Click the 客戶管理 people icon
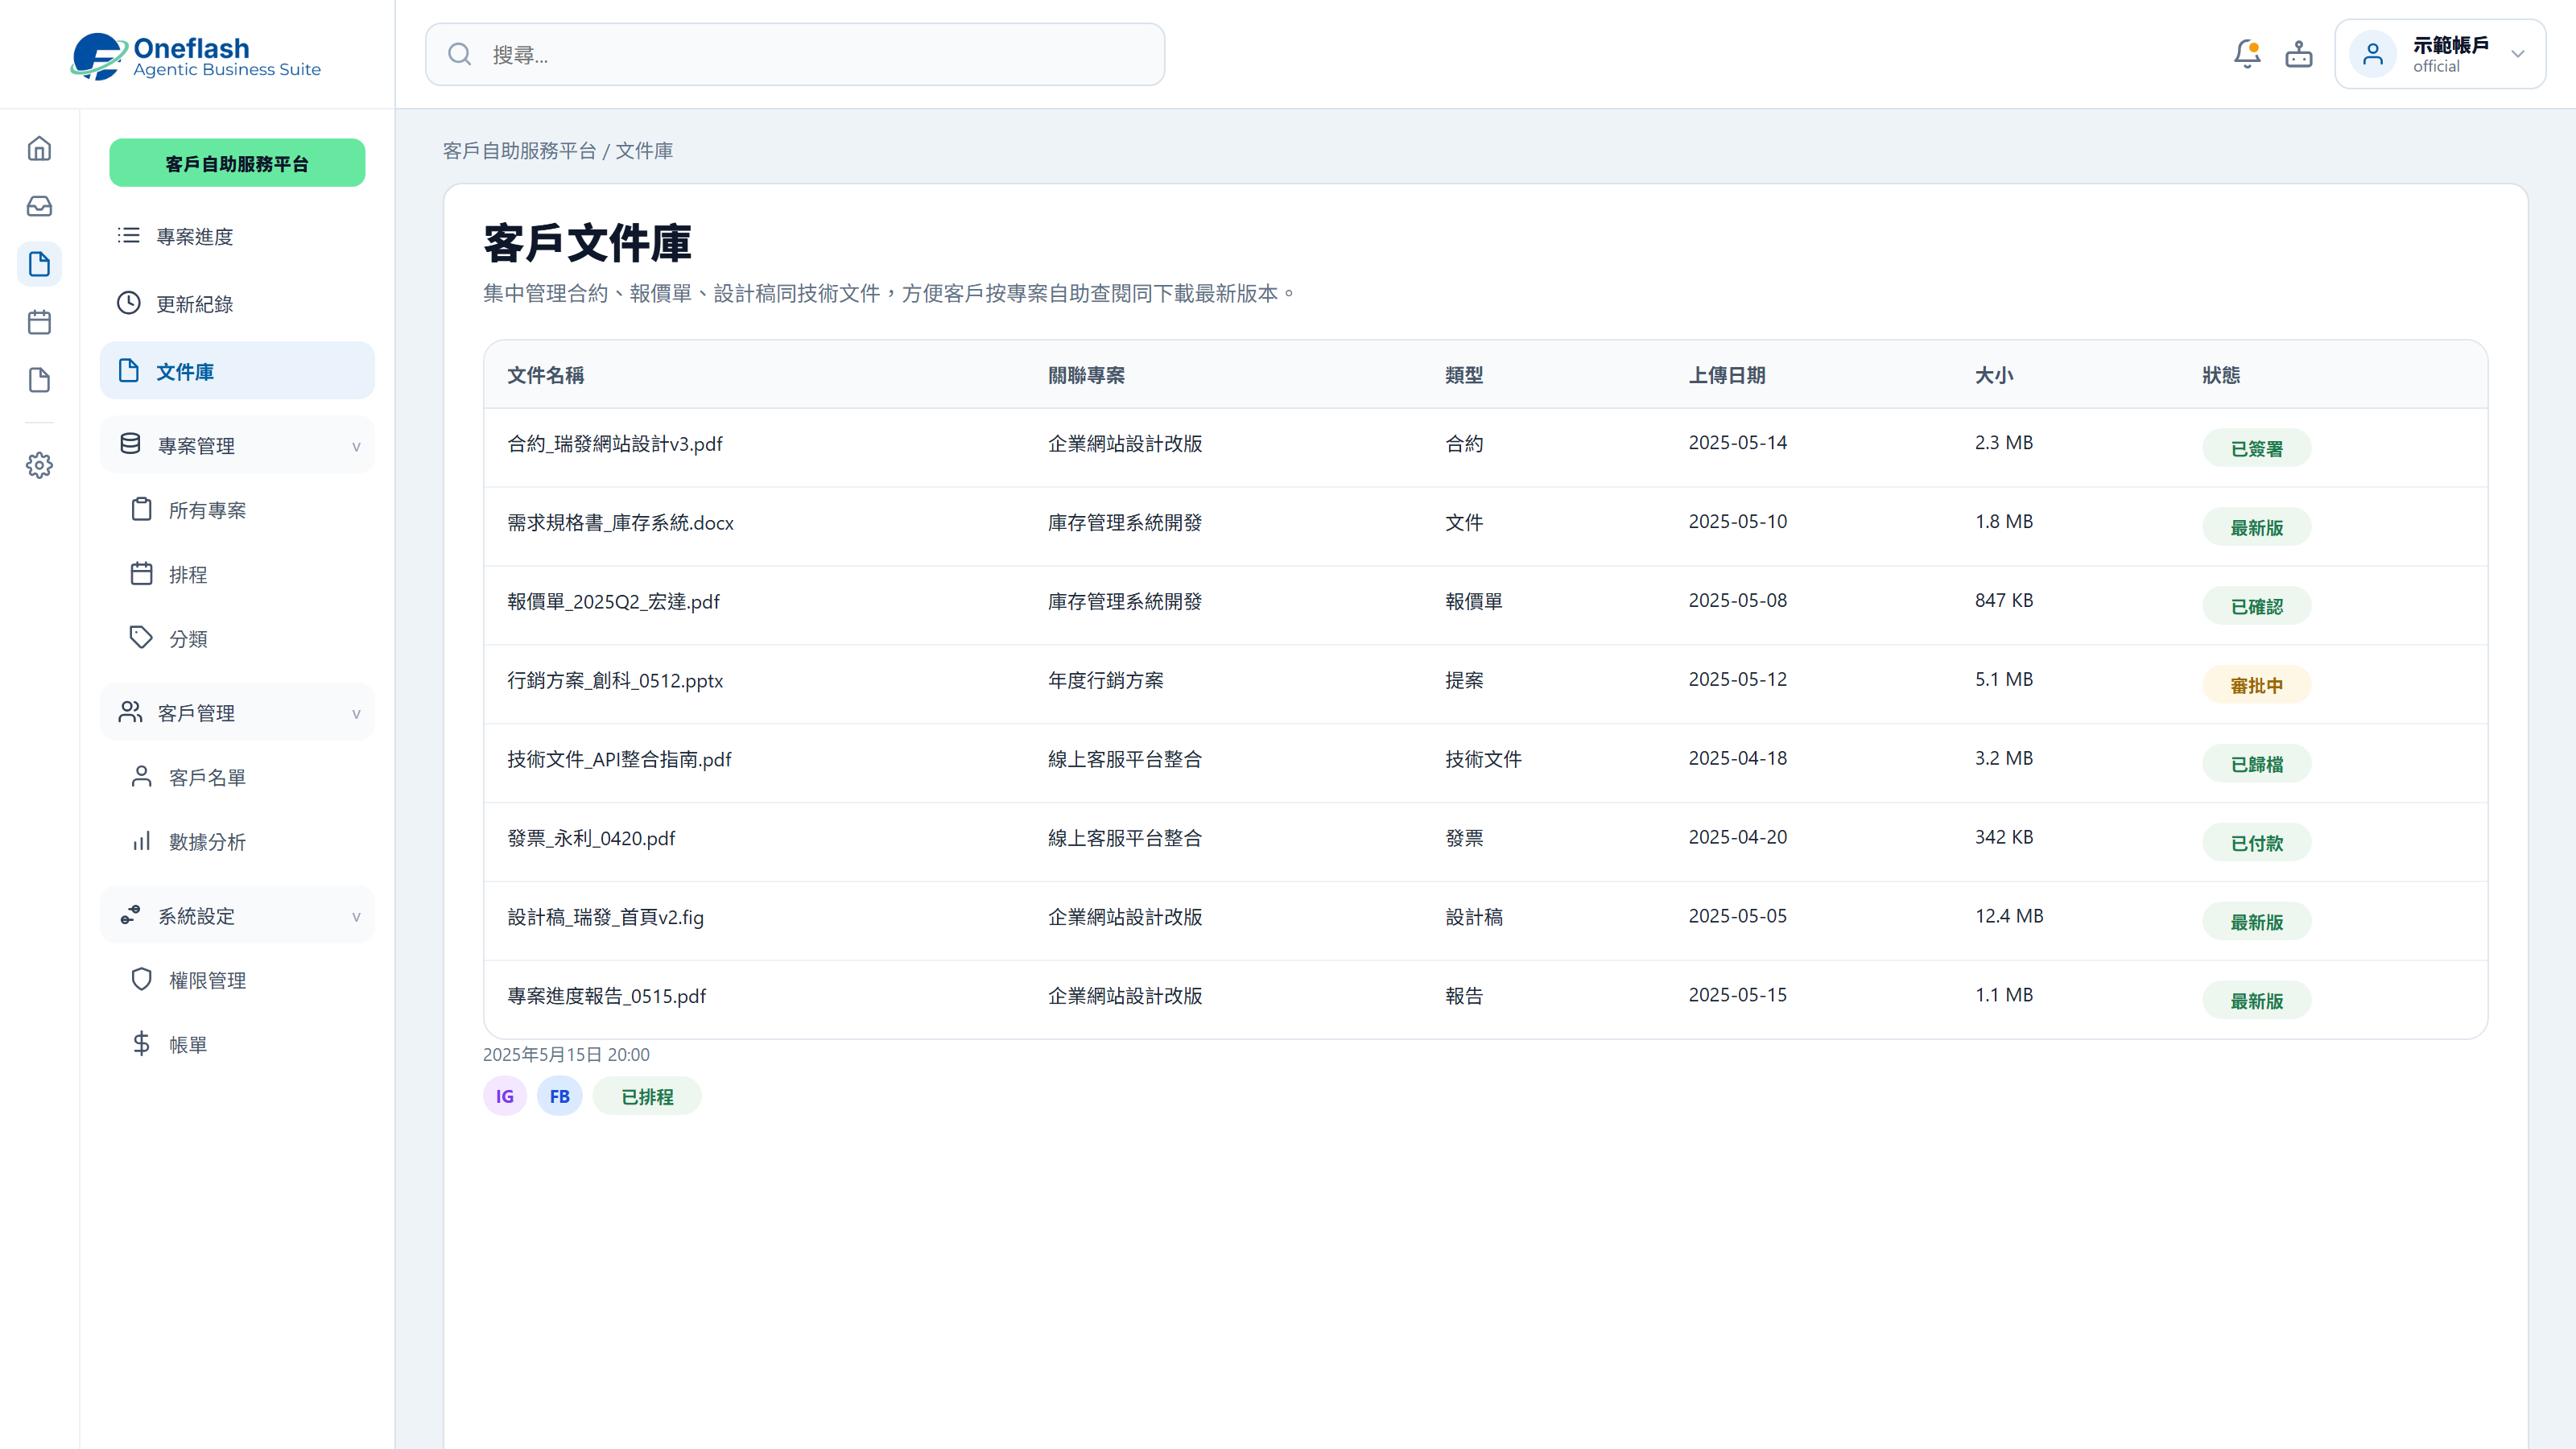The height and width of the screenshot is (1449, 2576). pos(130,712)
